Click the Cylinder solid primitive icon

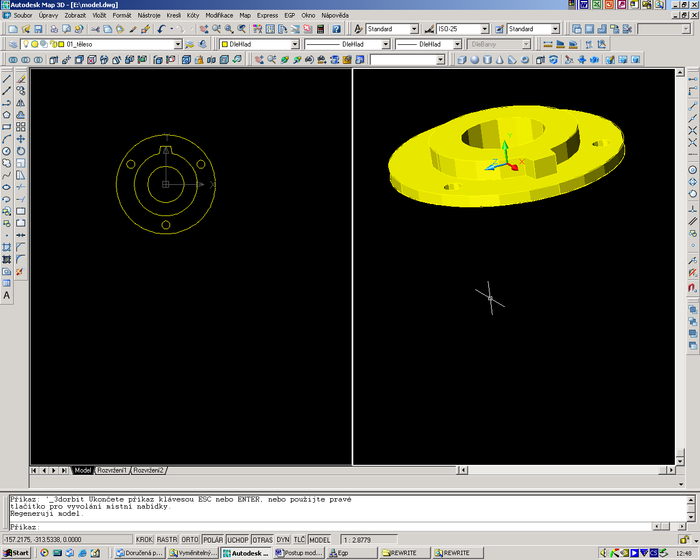(487, 60)
